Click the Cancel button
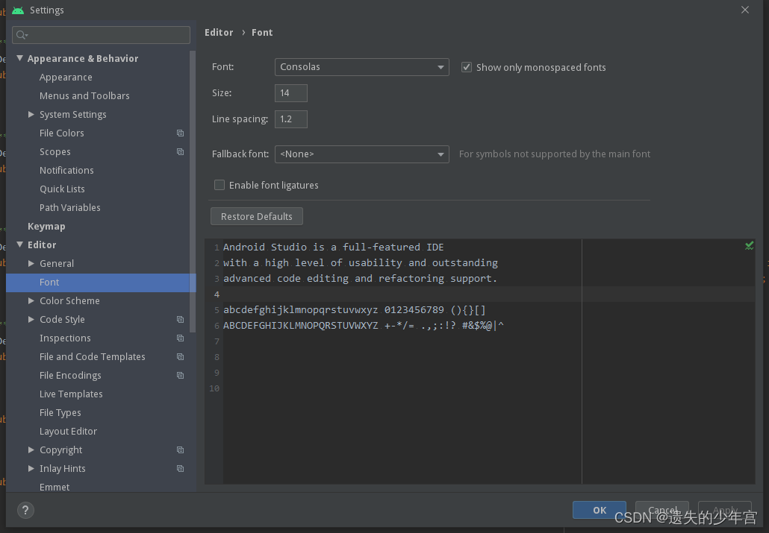Image resolution: width=769 pixels, height=533 pixels. (662, 510)
